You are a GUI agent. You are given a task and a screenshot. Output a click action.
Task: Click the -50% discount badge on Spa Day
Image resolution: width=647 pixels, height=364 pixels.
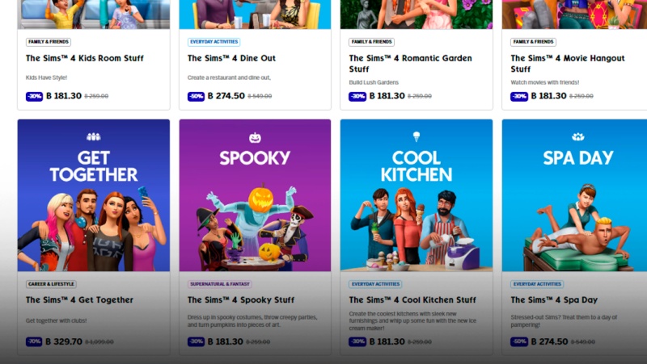(x=519, y=341)
